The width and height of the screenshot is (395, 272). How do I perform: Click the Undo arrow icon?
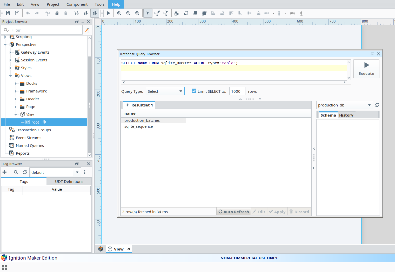pos(28,13)
